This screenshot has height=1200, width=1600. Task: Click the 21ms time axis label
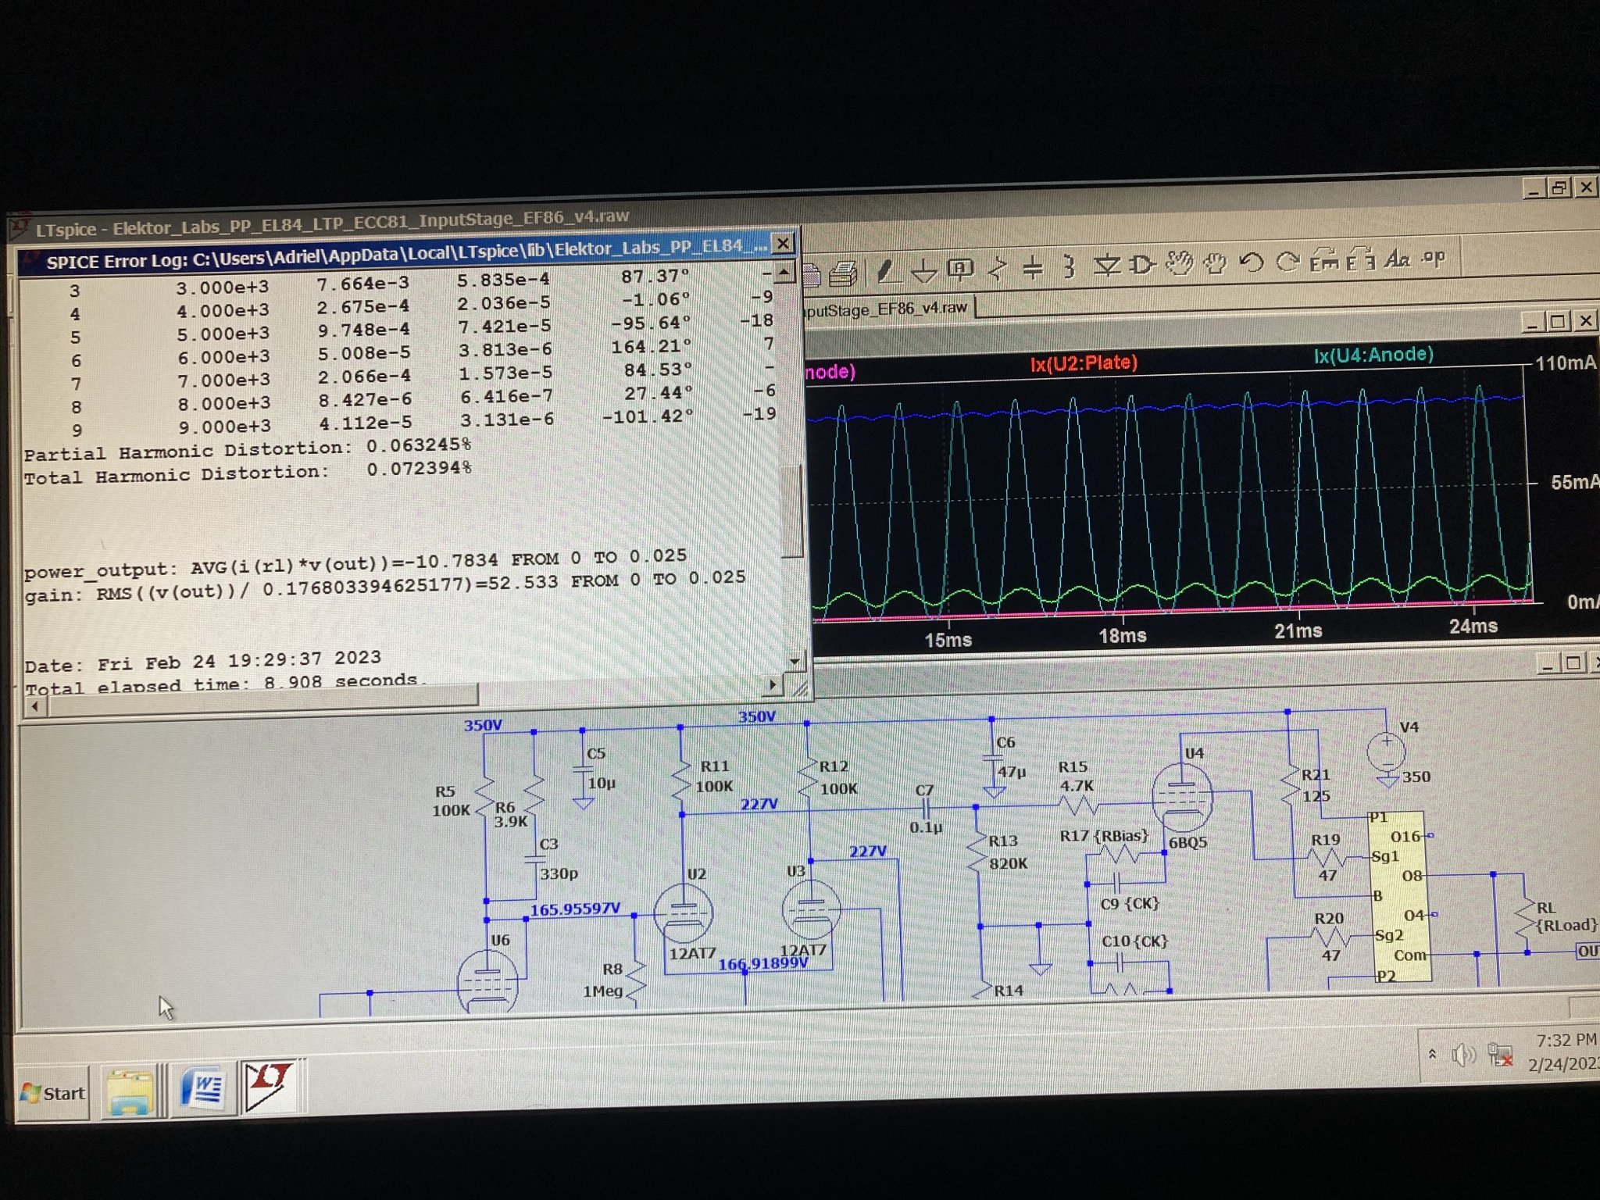(x=1298, y=631)
